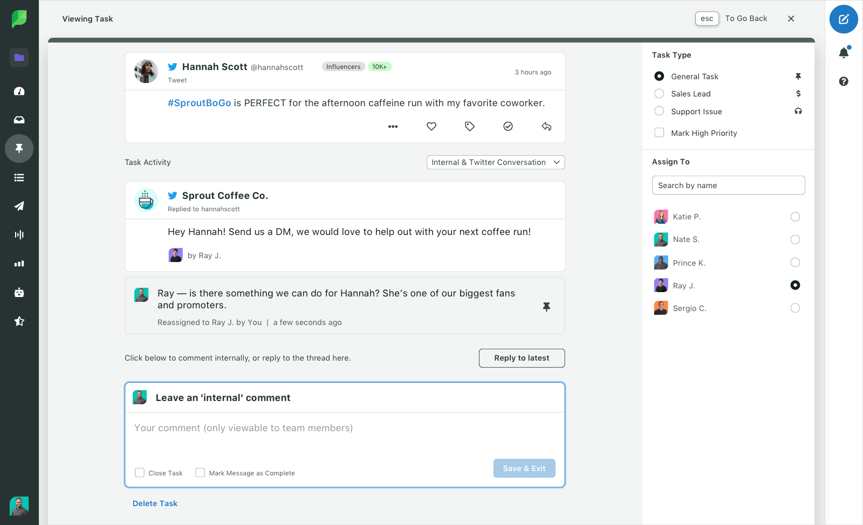
Task: Click the compose pencil icon top right
Action: click(843, 19)
